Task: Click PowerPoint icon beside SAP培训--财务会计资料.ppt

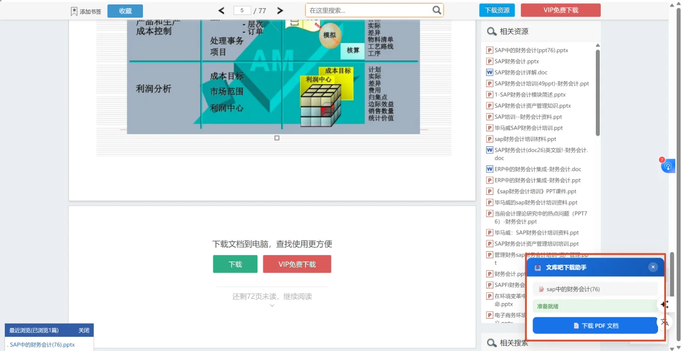Action: [x=490, y=117]
